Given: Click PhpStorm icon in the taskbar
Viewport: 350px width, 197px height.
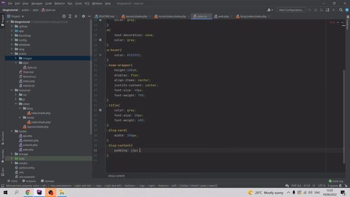Looking at the screenshot, I should [39, 193].
